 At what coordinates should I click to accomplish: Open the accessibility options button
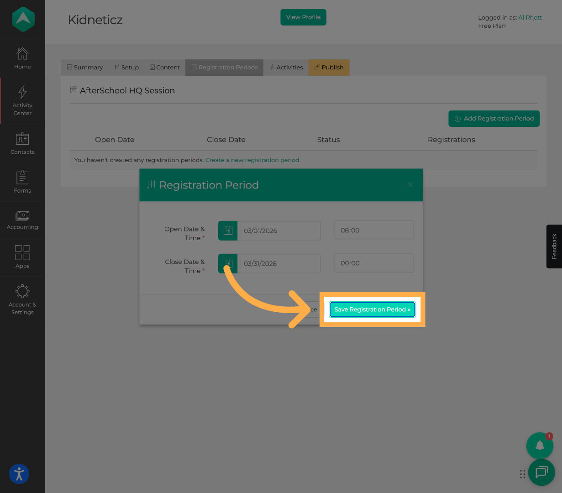click(x=19, y=474)
